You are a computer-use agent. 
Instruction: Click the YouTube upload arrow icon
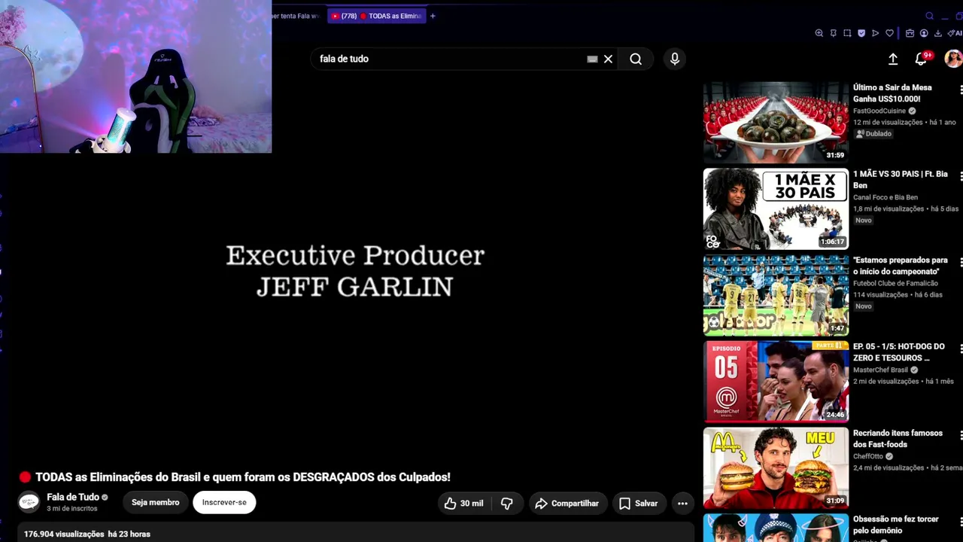click(x=893, y=59)
